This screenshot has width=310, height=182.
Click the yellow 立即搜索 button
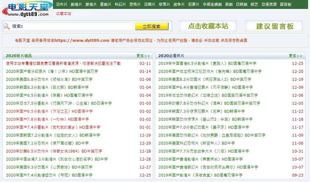pos(152,26)
